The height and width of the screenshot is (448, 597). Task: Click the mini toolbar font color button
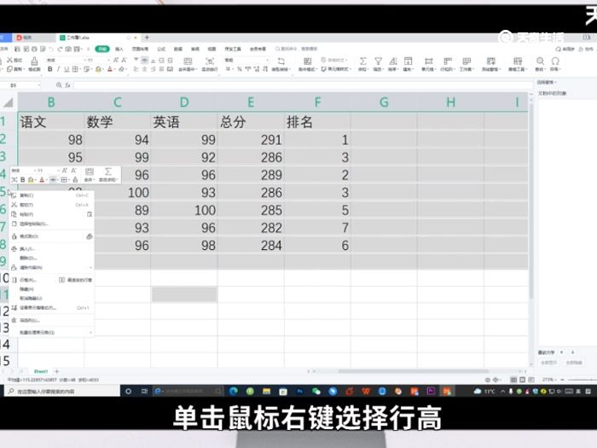coord(42,179)
